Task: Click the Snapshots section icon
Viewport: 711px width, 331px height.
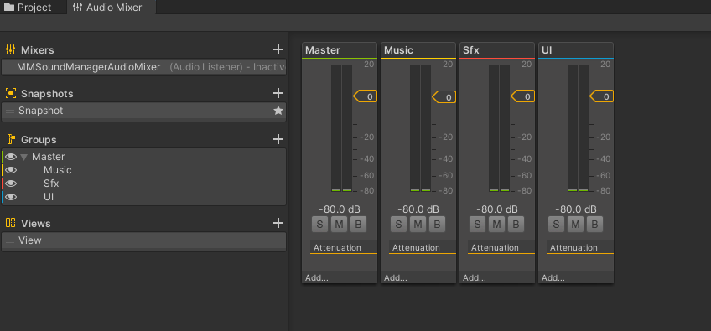Action: pyautogui.click(x=10, y=93)
